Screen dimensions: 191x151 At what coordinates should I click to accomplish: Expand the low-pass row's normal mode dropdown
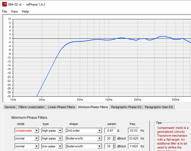pos(36,146)
